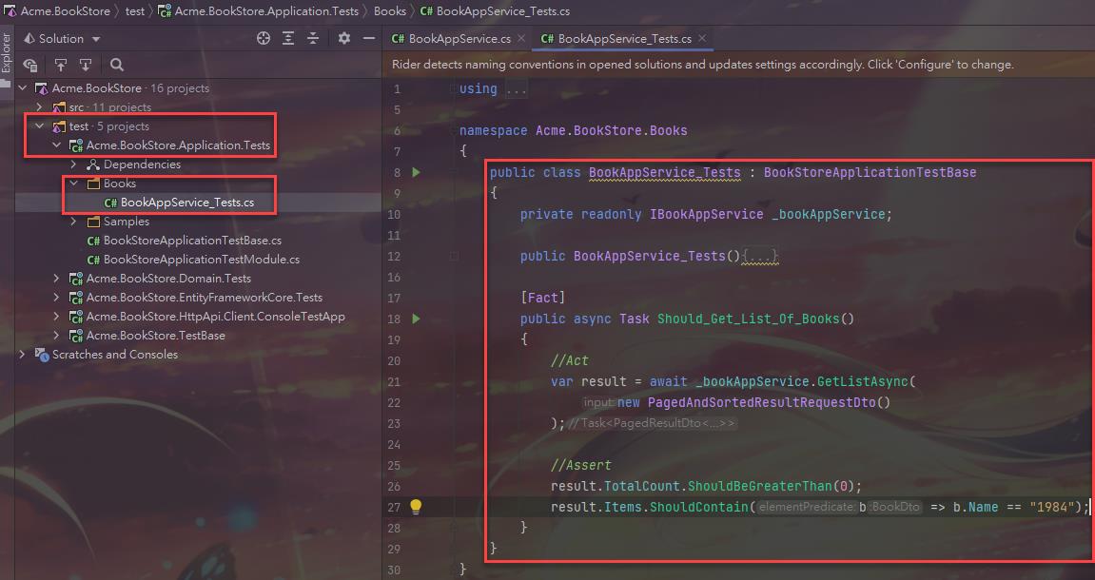Open Solution panel settings gear
1095x580 pixels.
tap(344, 39)
